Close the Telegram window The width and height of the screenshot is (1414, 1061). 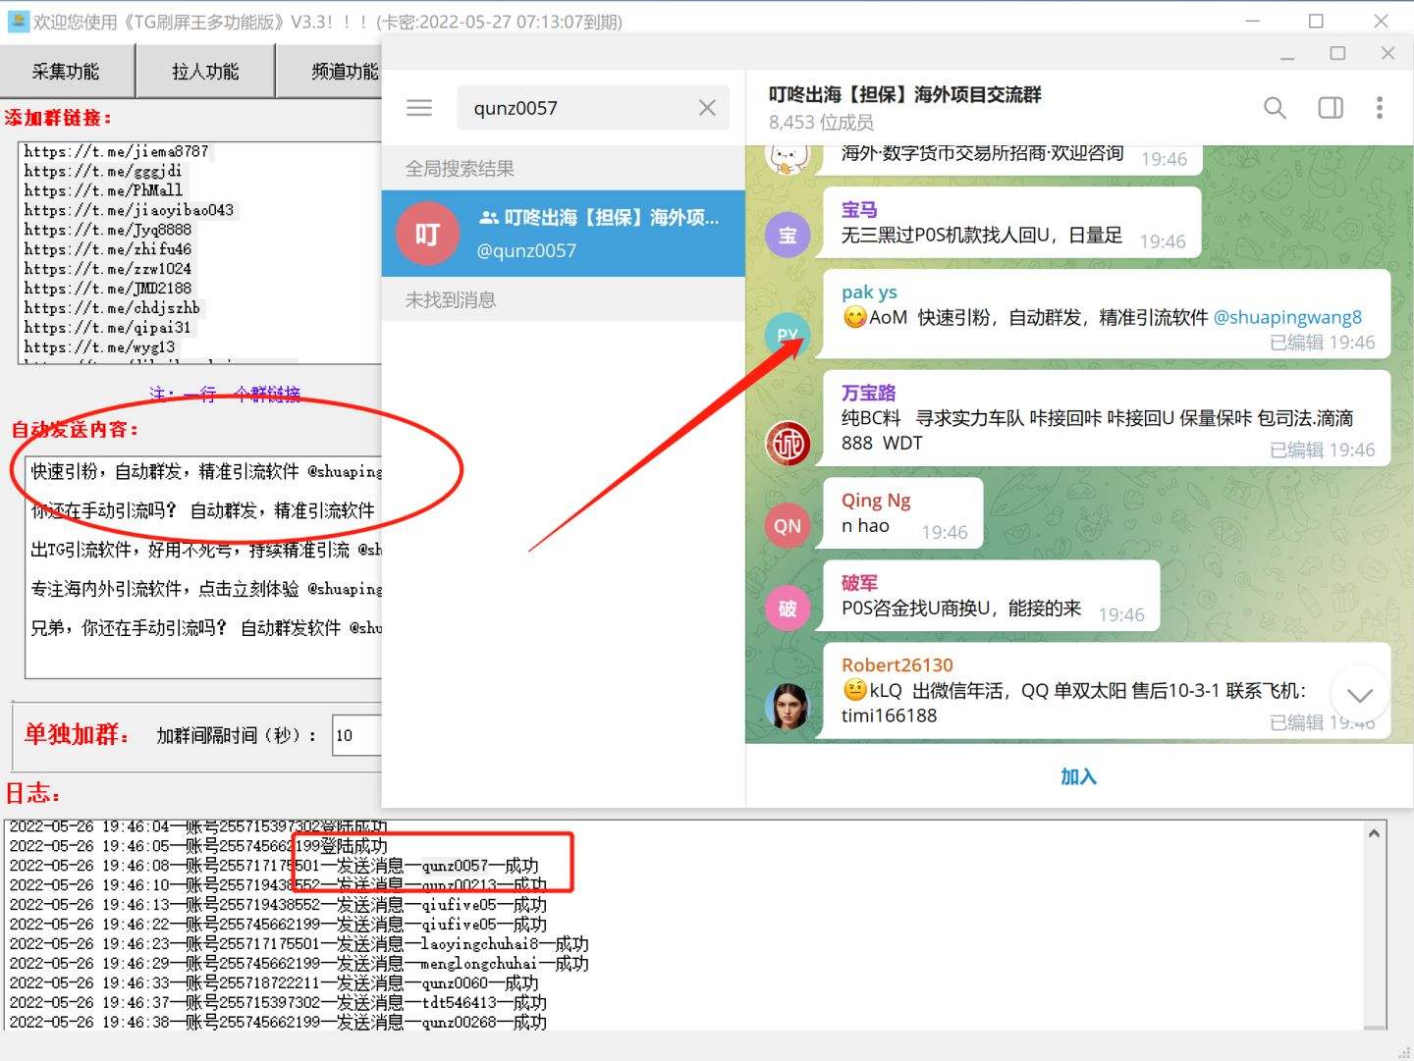pyautogui.click(x=1387, y=53)
